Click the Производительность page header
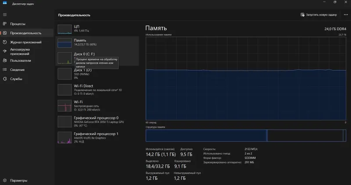Screen dimensions: 351x185 click(74, 15)
